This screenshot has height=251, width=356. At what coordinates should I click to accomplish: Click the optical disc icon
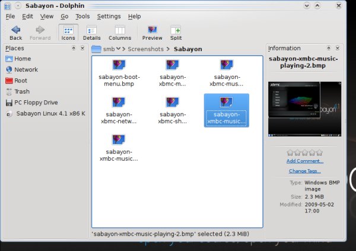(x=9, y=113)
